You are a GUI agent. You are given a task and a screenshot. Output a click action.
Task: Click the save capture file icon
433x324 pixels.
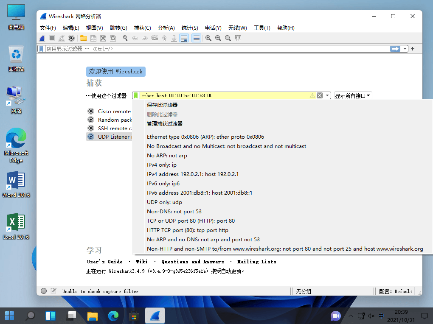tap(93, 38)
